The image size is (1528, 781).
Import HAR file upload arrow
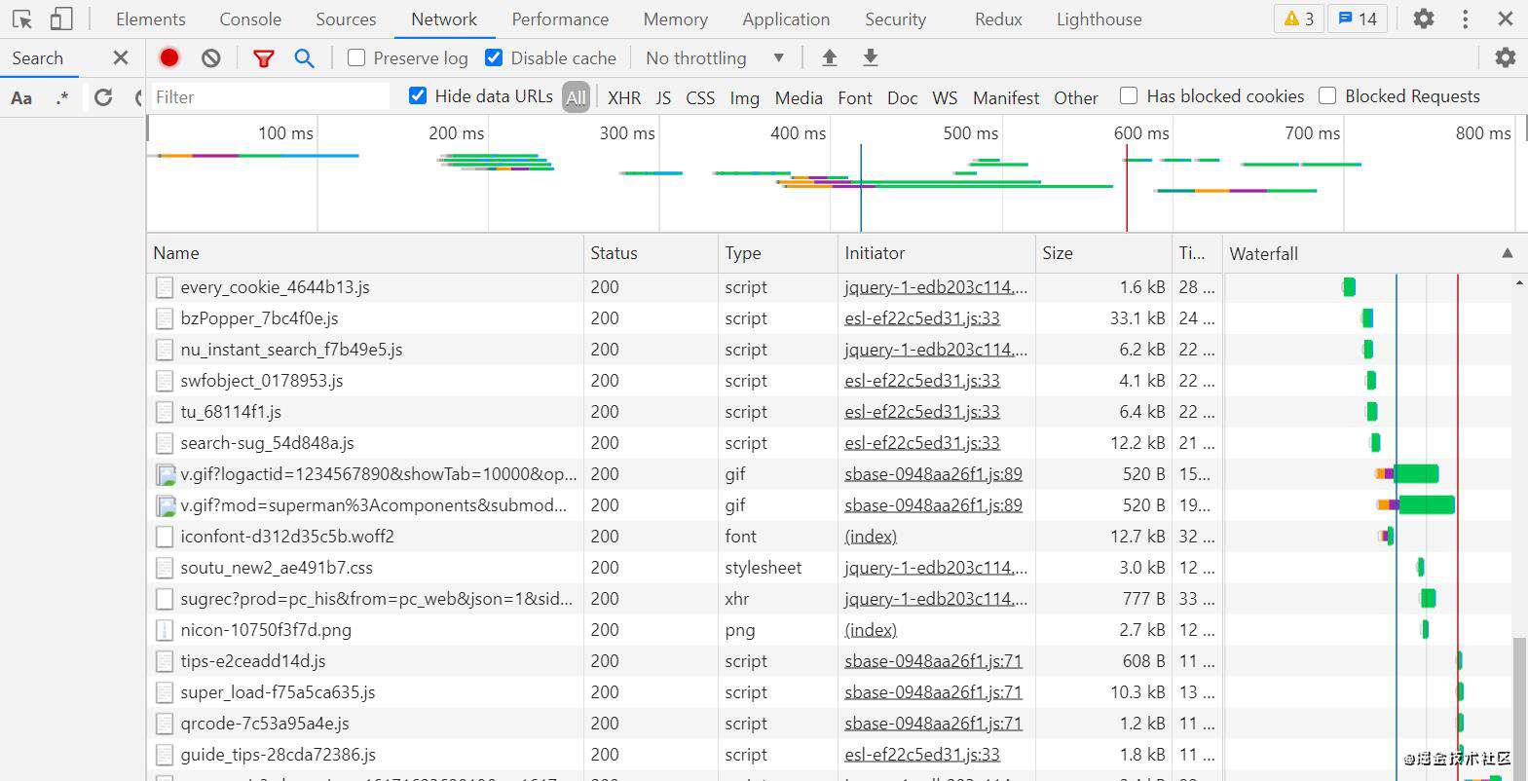(830, 58)
